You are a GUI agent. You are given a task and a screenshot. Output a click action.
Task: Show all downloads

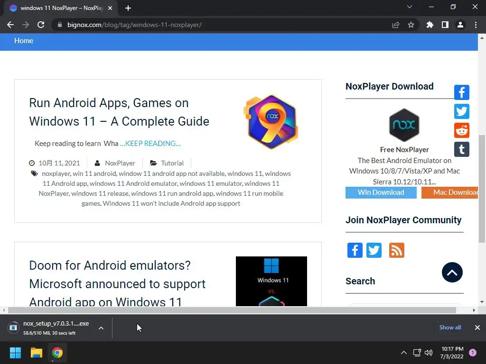click(450, 328)
